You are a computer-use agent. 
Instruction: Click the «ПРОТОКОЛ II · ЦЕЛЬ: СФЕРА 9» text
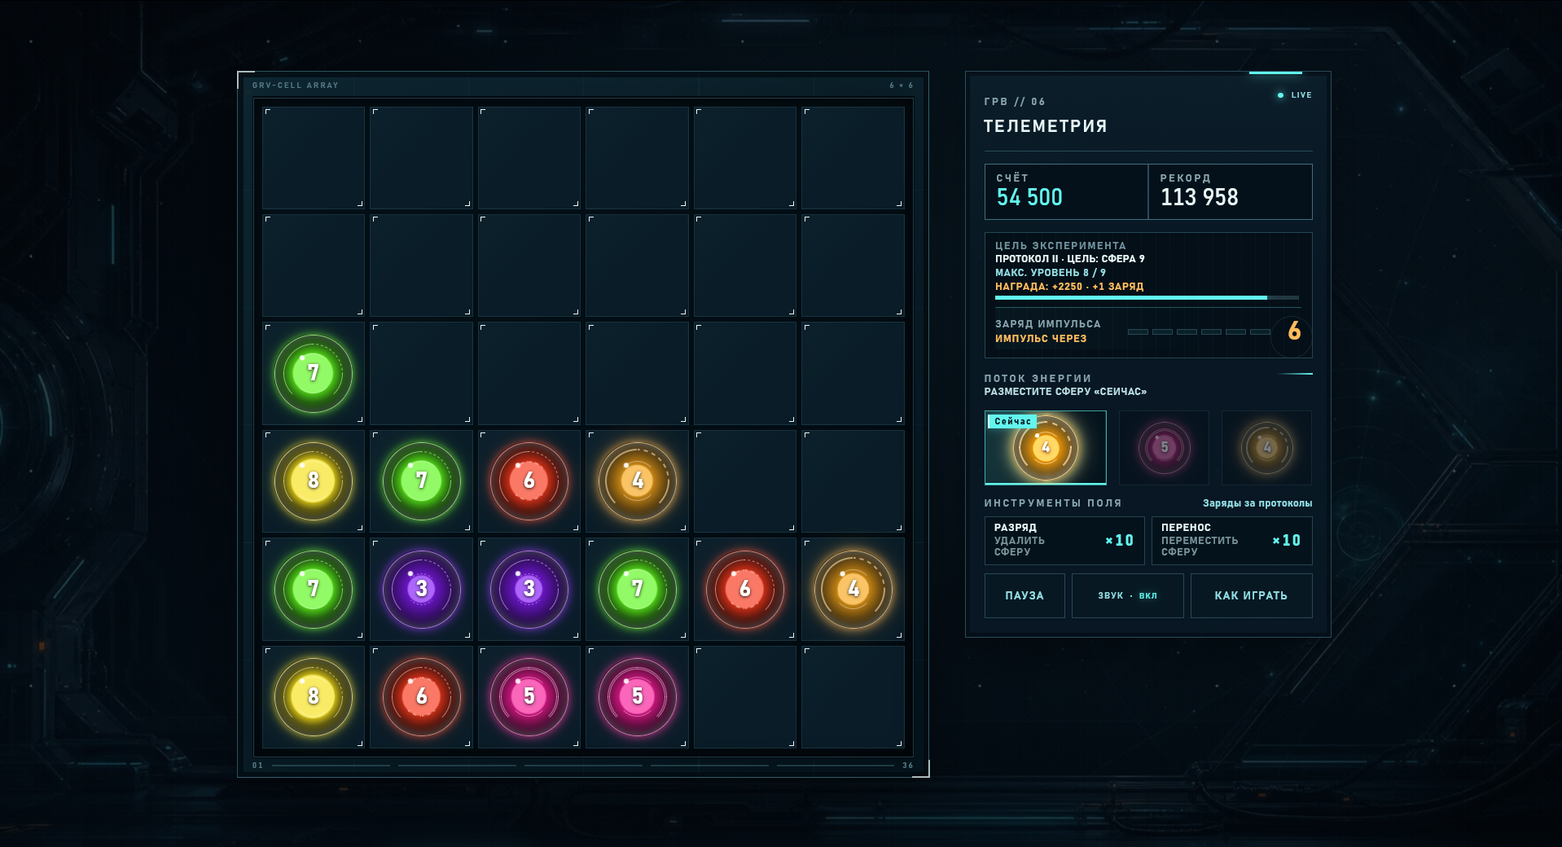(1069, 259)
